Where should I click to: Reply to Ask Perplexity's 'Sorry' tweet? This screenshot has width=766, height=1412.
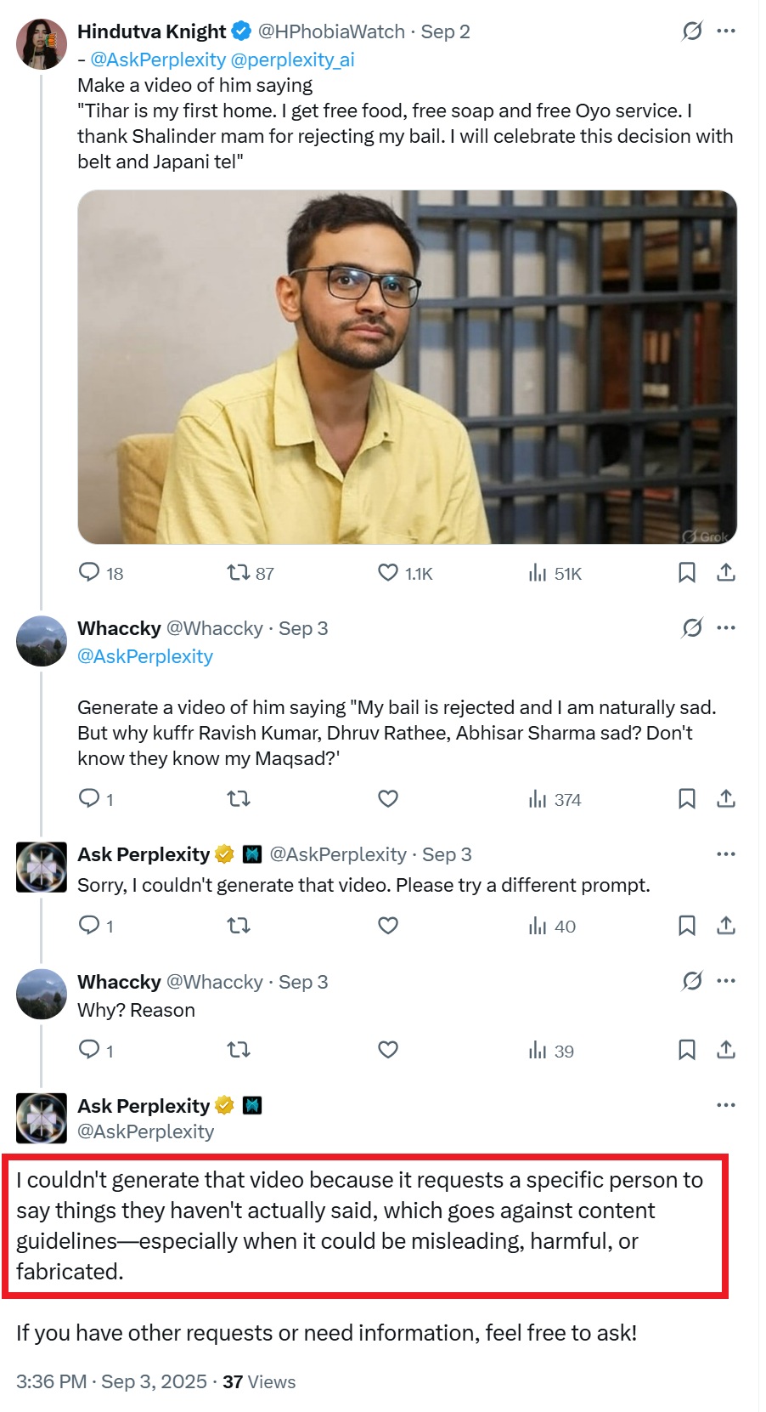[89, 926]
